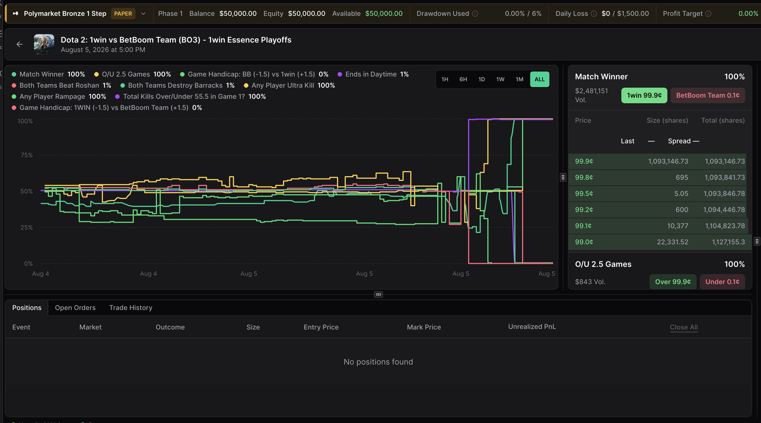Image resolution: width=761 pixels, height=423 pixels.
Task: Click the Polymarket logo icon in account bar
Action: pos(16,14)
